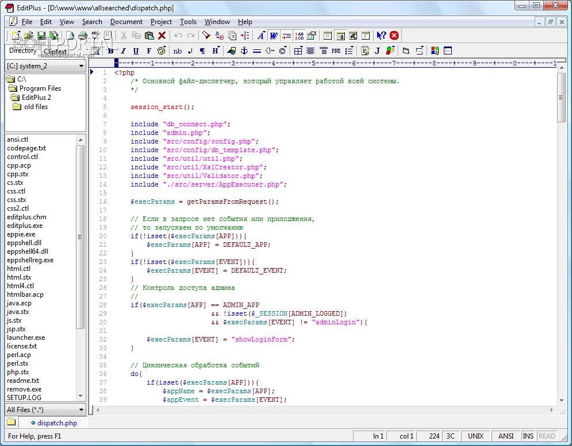This screenshot has height=446, width=572.
Task: Open the colored blocks object dropdown icon
Action: point(390,51)
